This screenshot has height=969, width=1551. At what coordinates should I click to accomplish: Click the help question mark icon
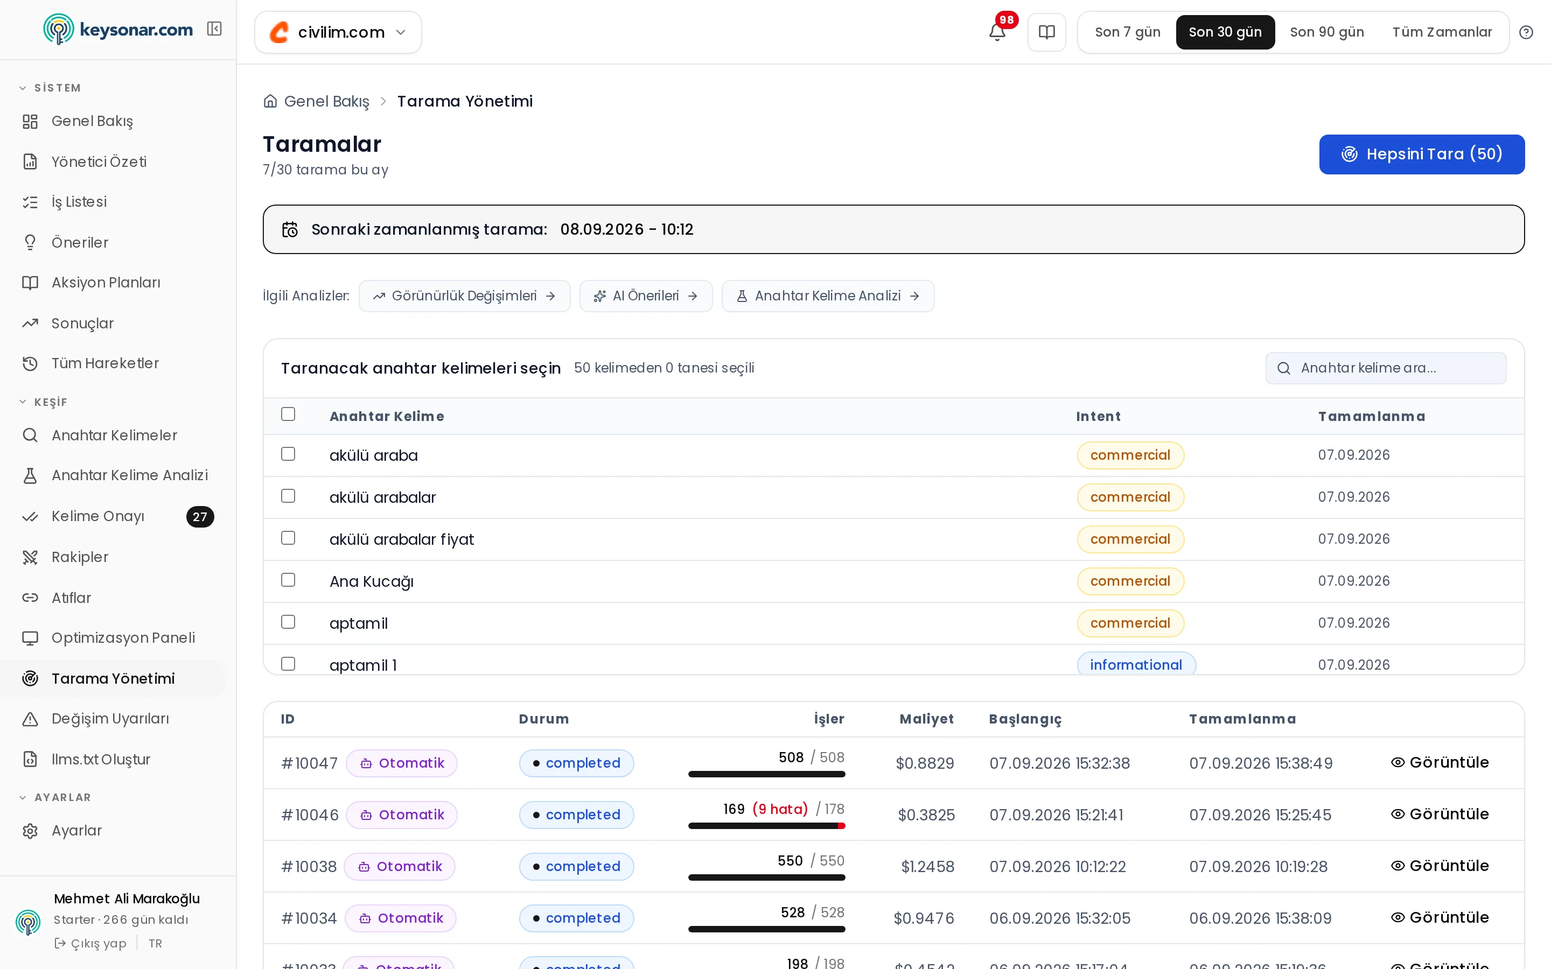(x=1526, y=32)
